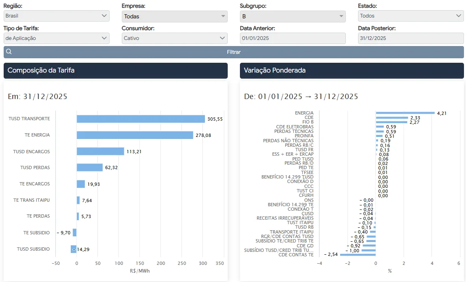Click the CDE CONTAS TE negative bar
The width and height of the screenshot is (466, 282).
[x=358, y=255]
